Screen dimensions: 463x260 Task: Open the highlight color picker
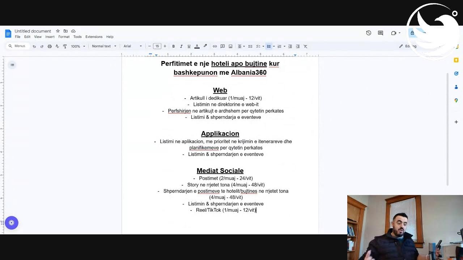tap(205, 46)
